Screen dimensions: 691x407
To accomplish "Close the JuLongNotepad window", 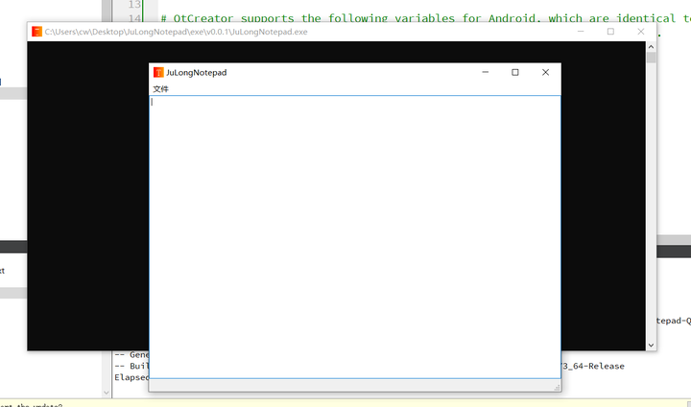I will (x=545, y=72).
